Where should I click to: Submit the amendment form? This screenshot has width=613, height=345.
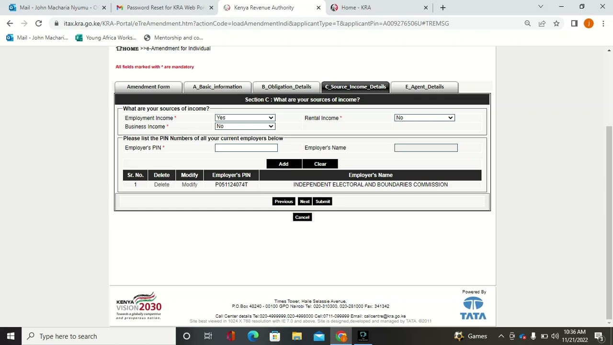323,201
